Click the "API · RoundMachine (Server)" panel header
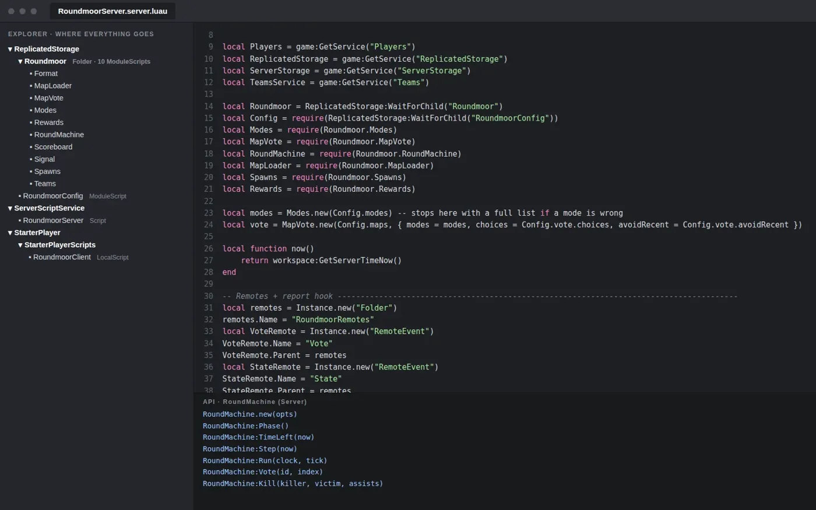816x510 pixels. pos(255,402)
